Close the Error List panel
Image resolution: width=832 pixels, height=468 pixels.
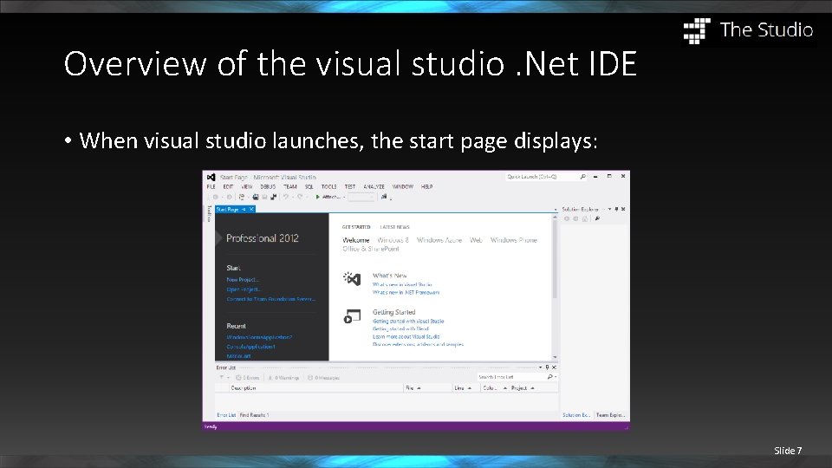tap(554, 367)
